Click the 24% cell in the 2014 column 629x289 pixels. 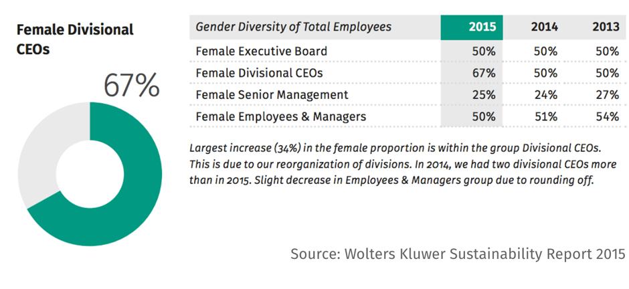(x=545, y=94)
